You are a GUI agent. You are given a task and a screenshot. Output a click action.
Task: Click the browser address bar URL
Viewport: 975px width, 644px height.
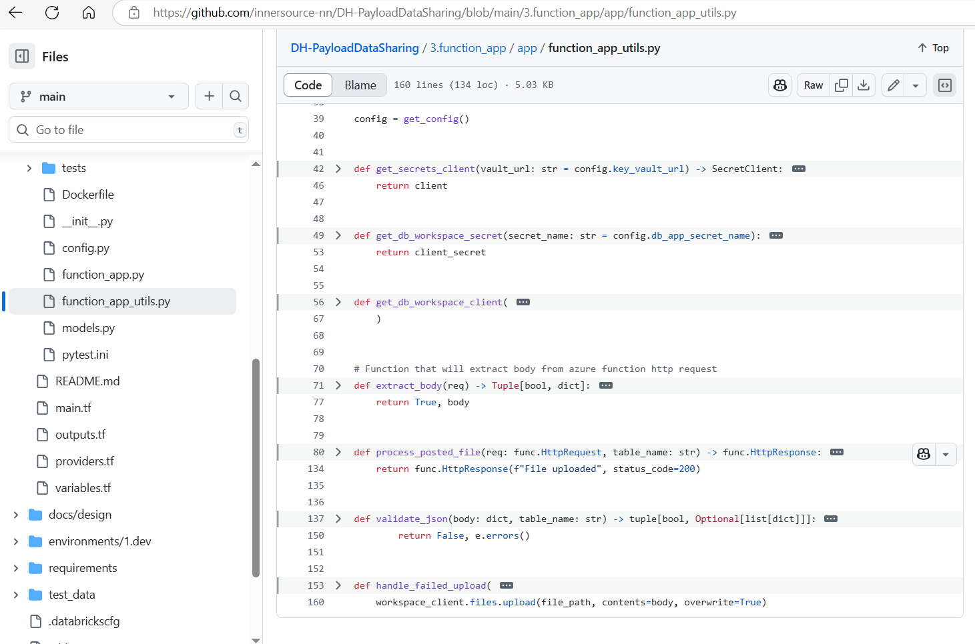tap(444, 13)
